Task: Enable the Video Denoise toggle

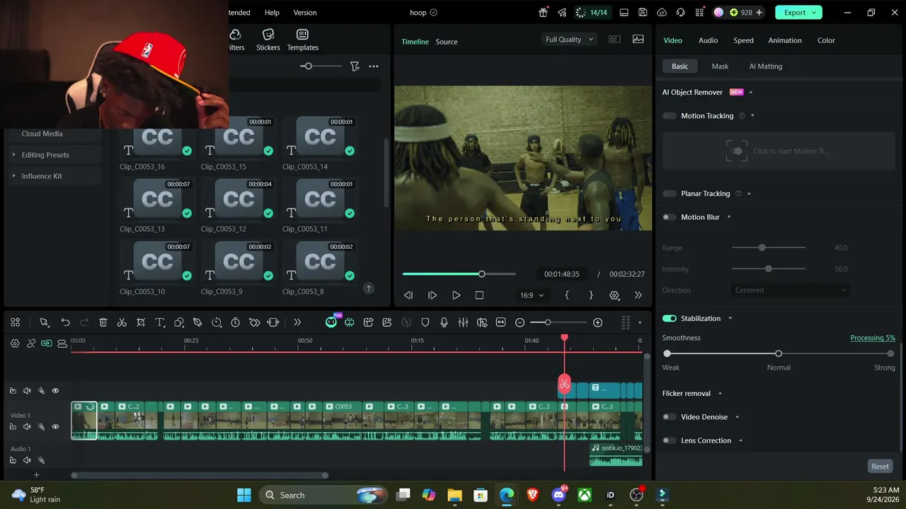Action: coord(670,417)
